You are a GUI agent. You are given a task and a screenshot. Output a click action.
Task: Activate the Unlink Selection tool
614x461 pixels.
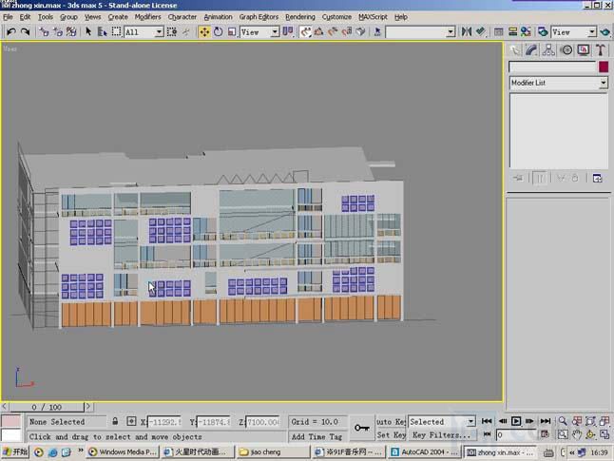(58, 31)
